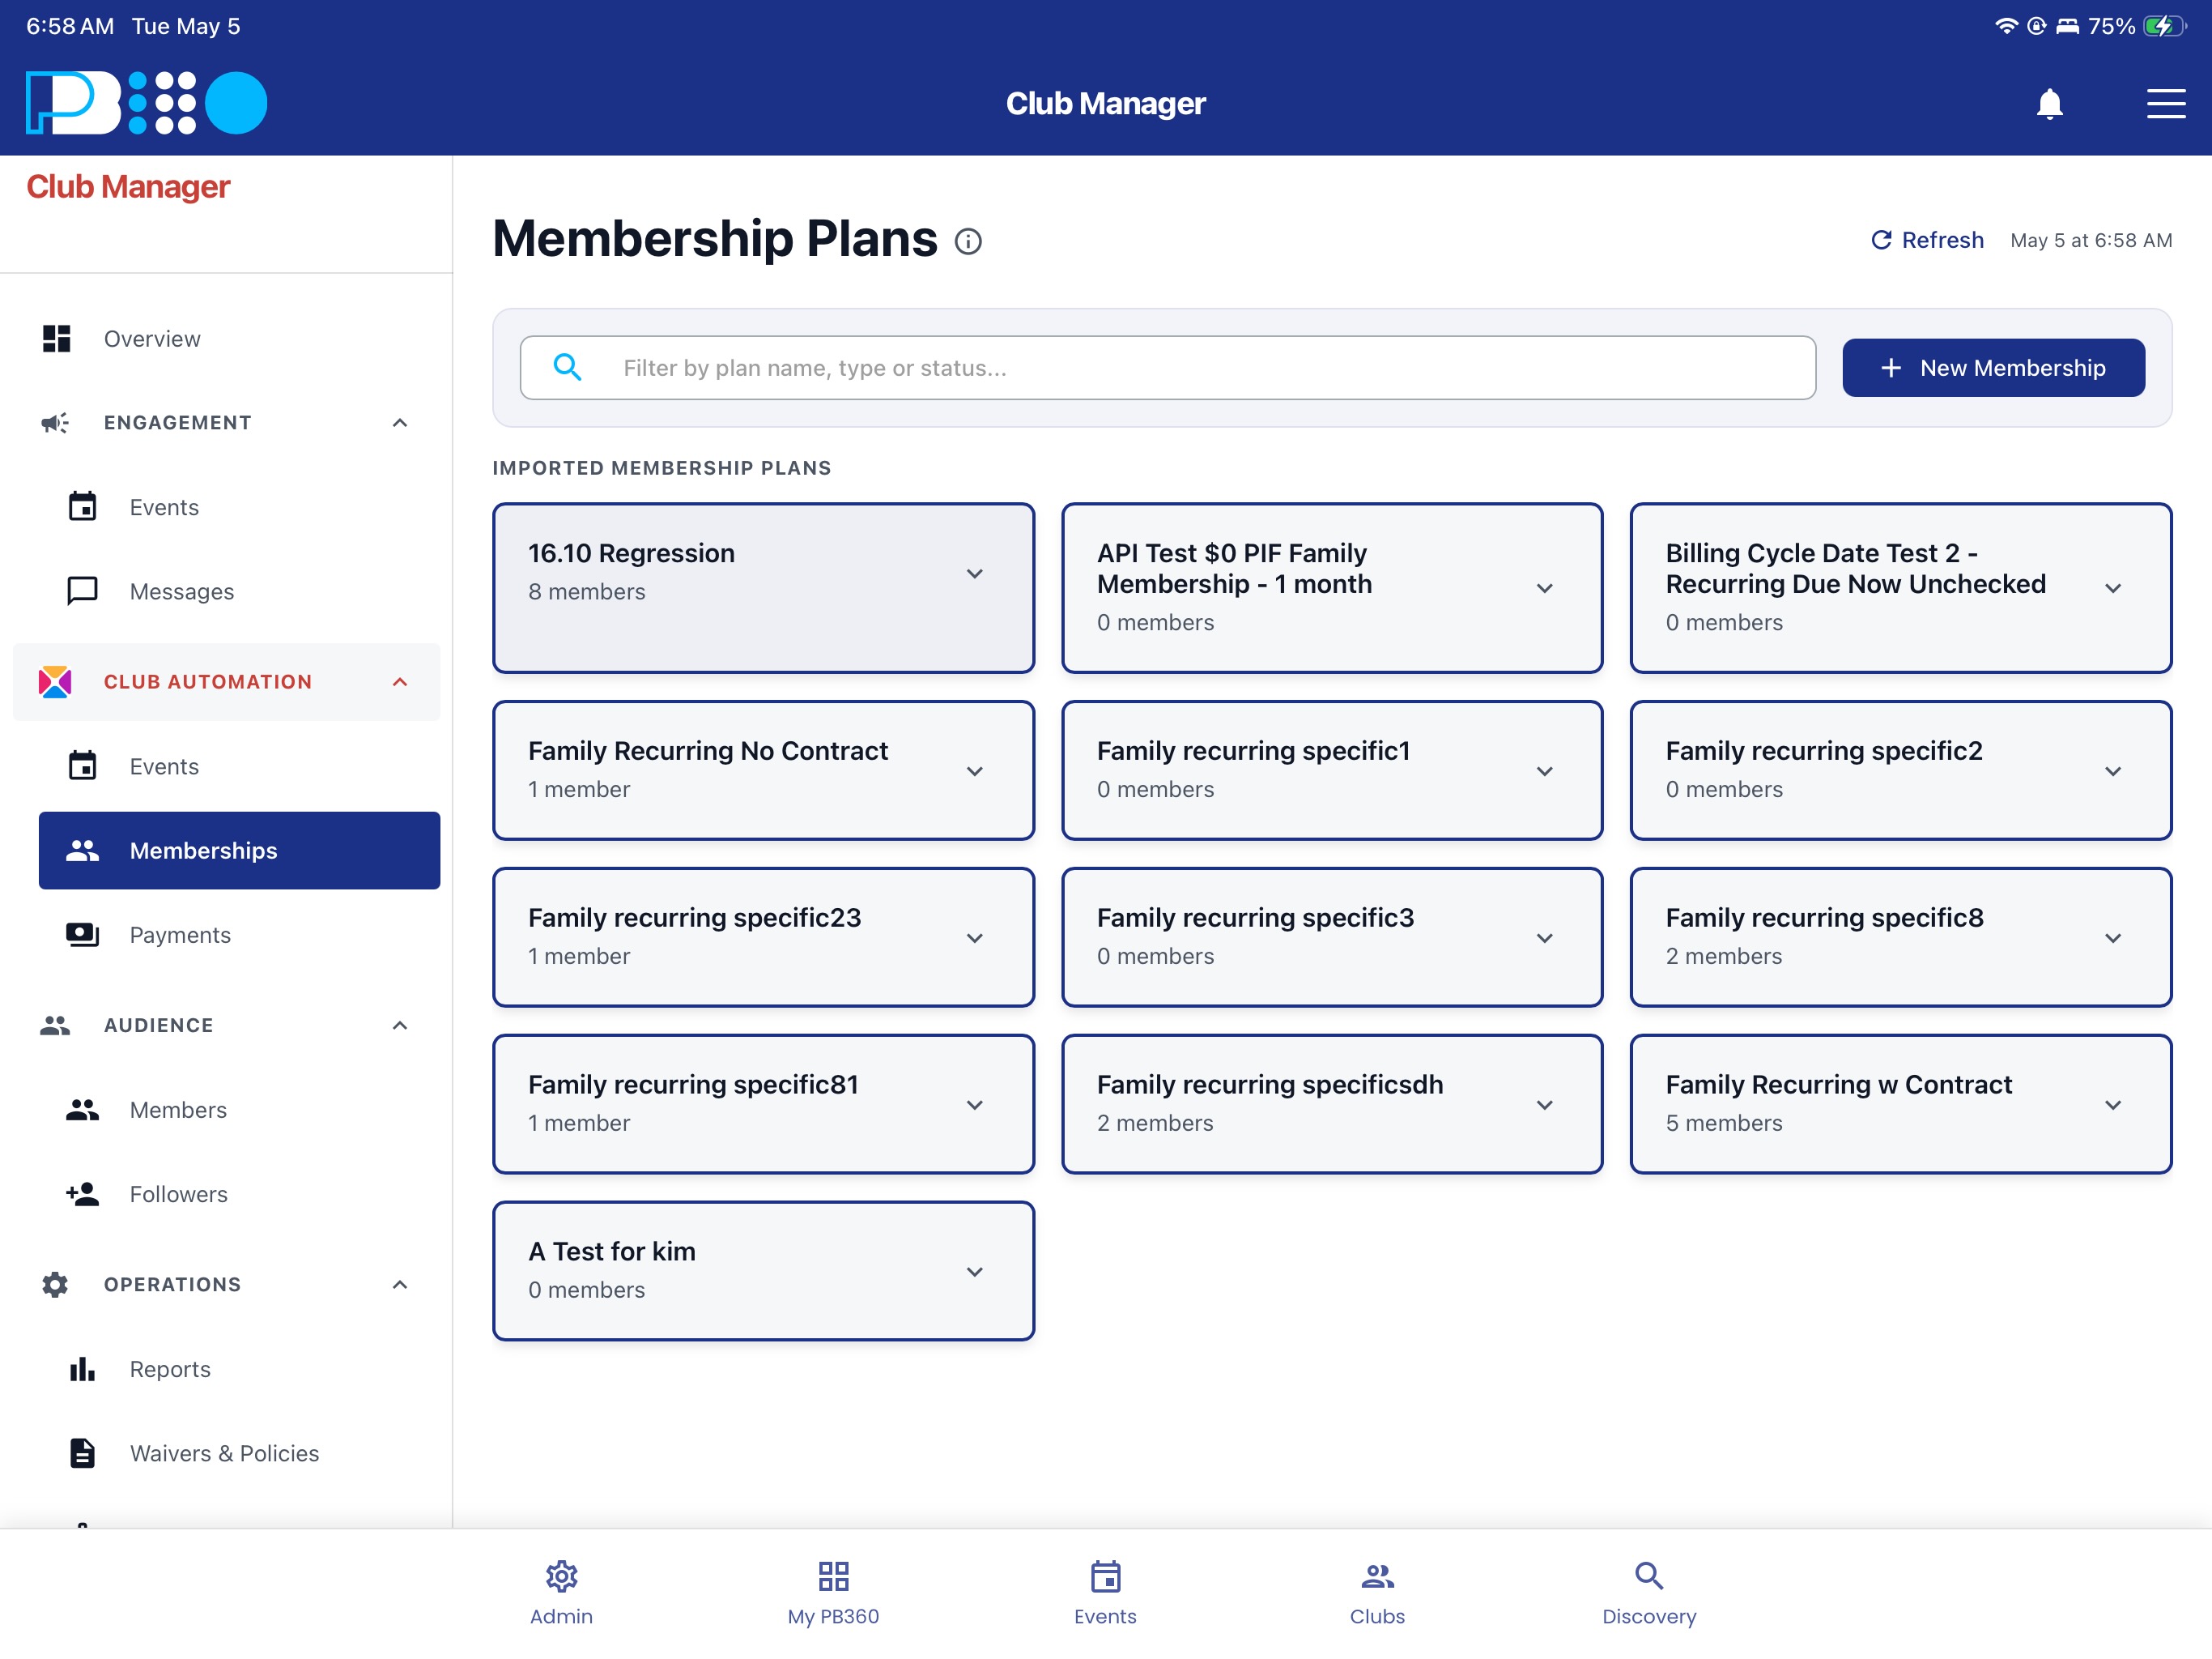Expand Family recurring specific8 chevron
This screenshot has height=1659, width=2212.
(x=2113, y=939)
